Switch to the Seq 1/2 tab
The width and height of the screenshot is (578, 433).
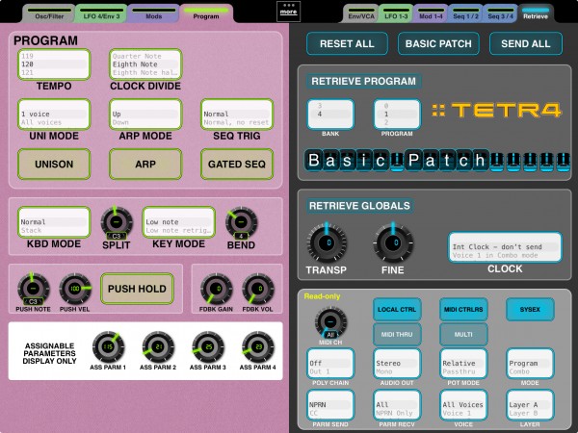[x=465, y=13]
